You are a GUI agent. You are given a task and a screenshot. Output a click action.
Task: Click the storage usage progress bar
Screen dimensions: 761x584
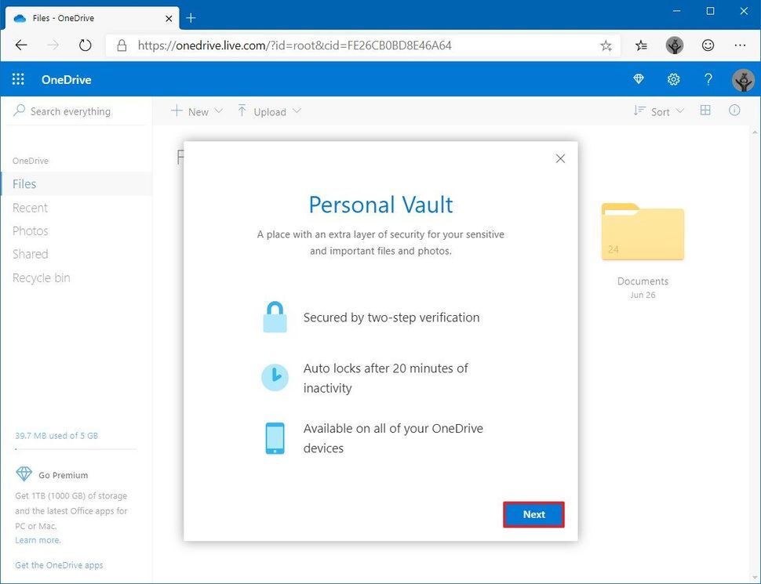(x=75, y=448)
